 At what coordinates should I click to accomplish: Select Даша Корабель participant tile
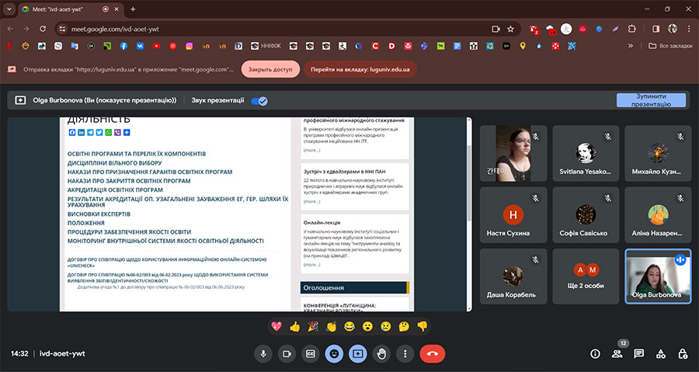point(513,276)
